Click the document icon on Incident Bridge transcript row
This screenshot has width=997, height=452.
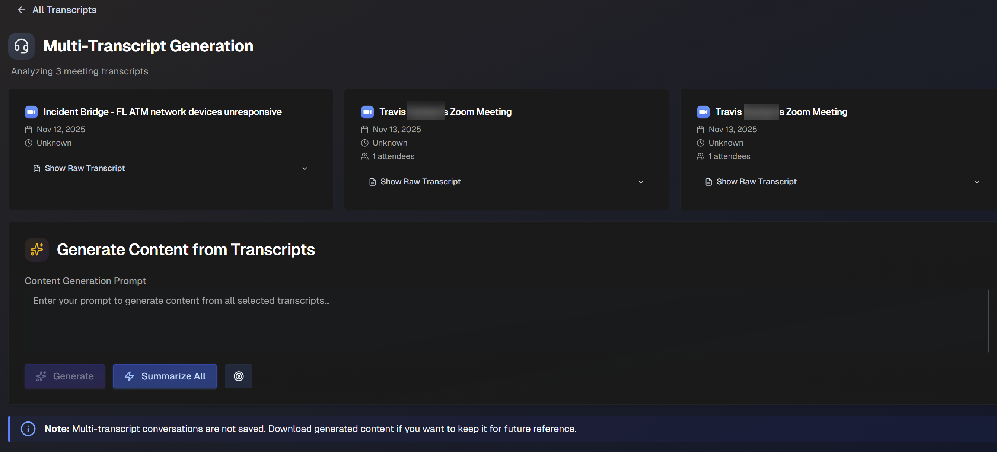coord(37,169)
